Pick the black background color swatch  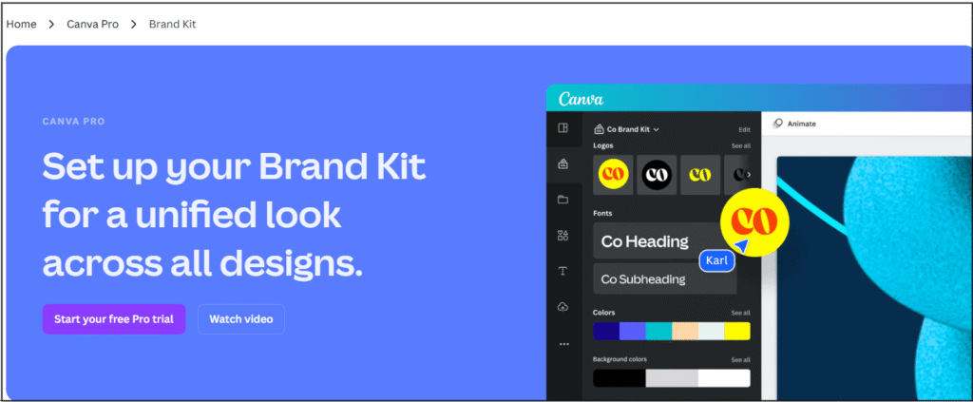[620, 378]
